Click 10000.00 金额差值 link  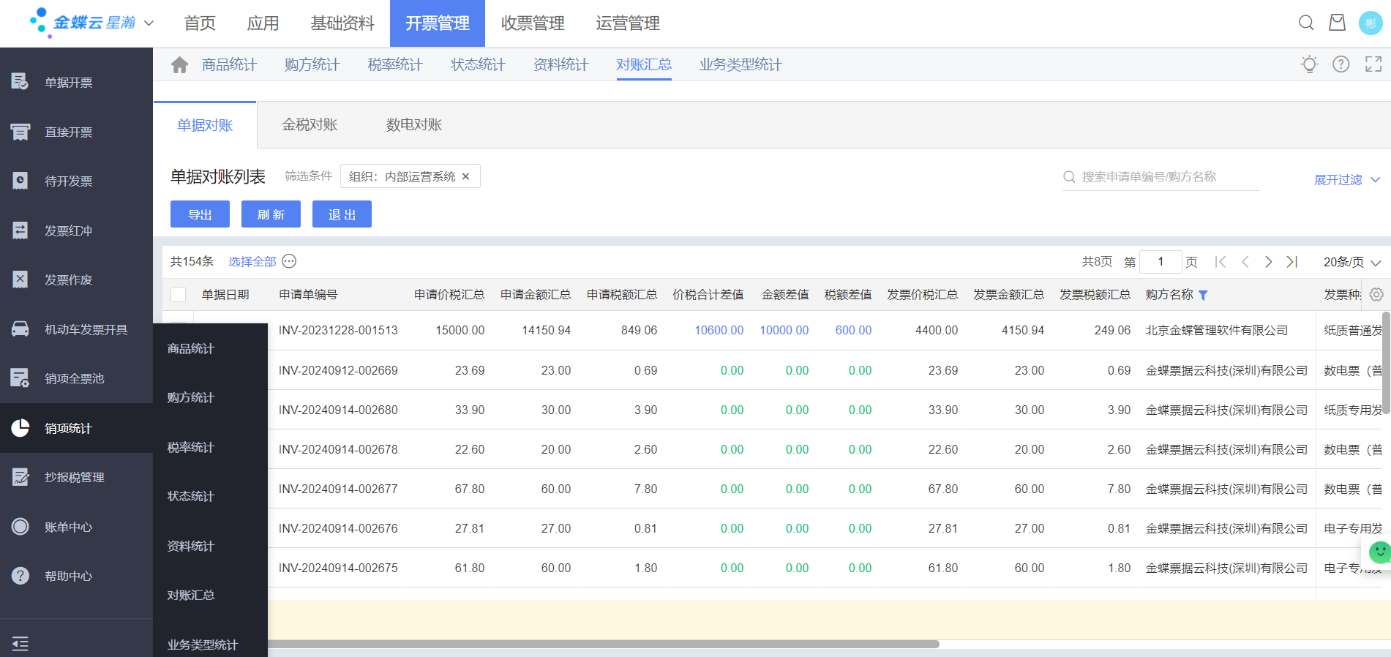[784, 330]
